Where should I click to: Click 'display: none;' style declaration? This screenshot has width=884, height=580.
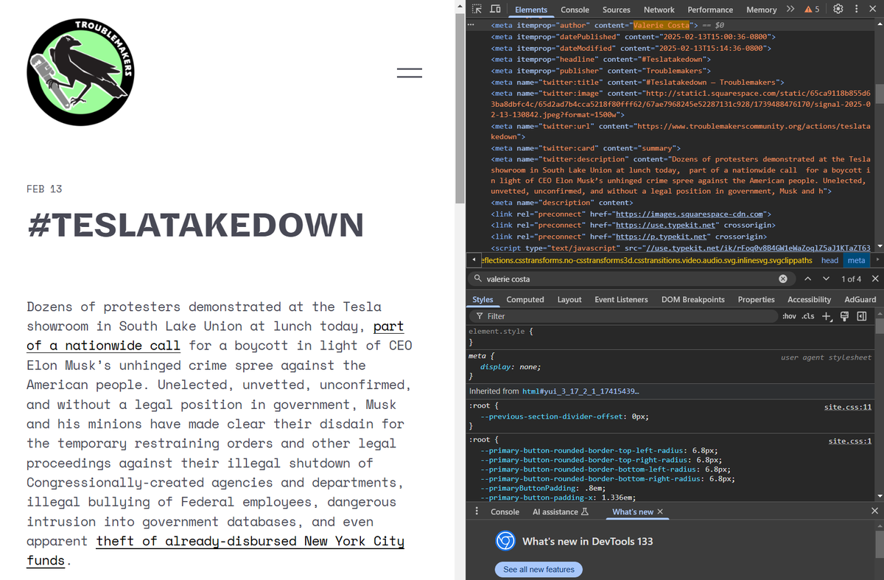511,366
